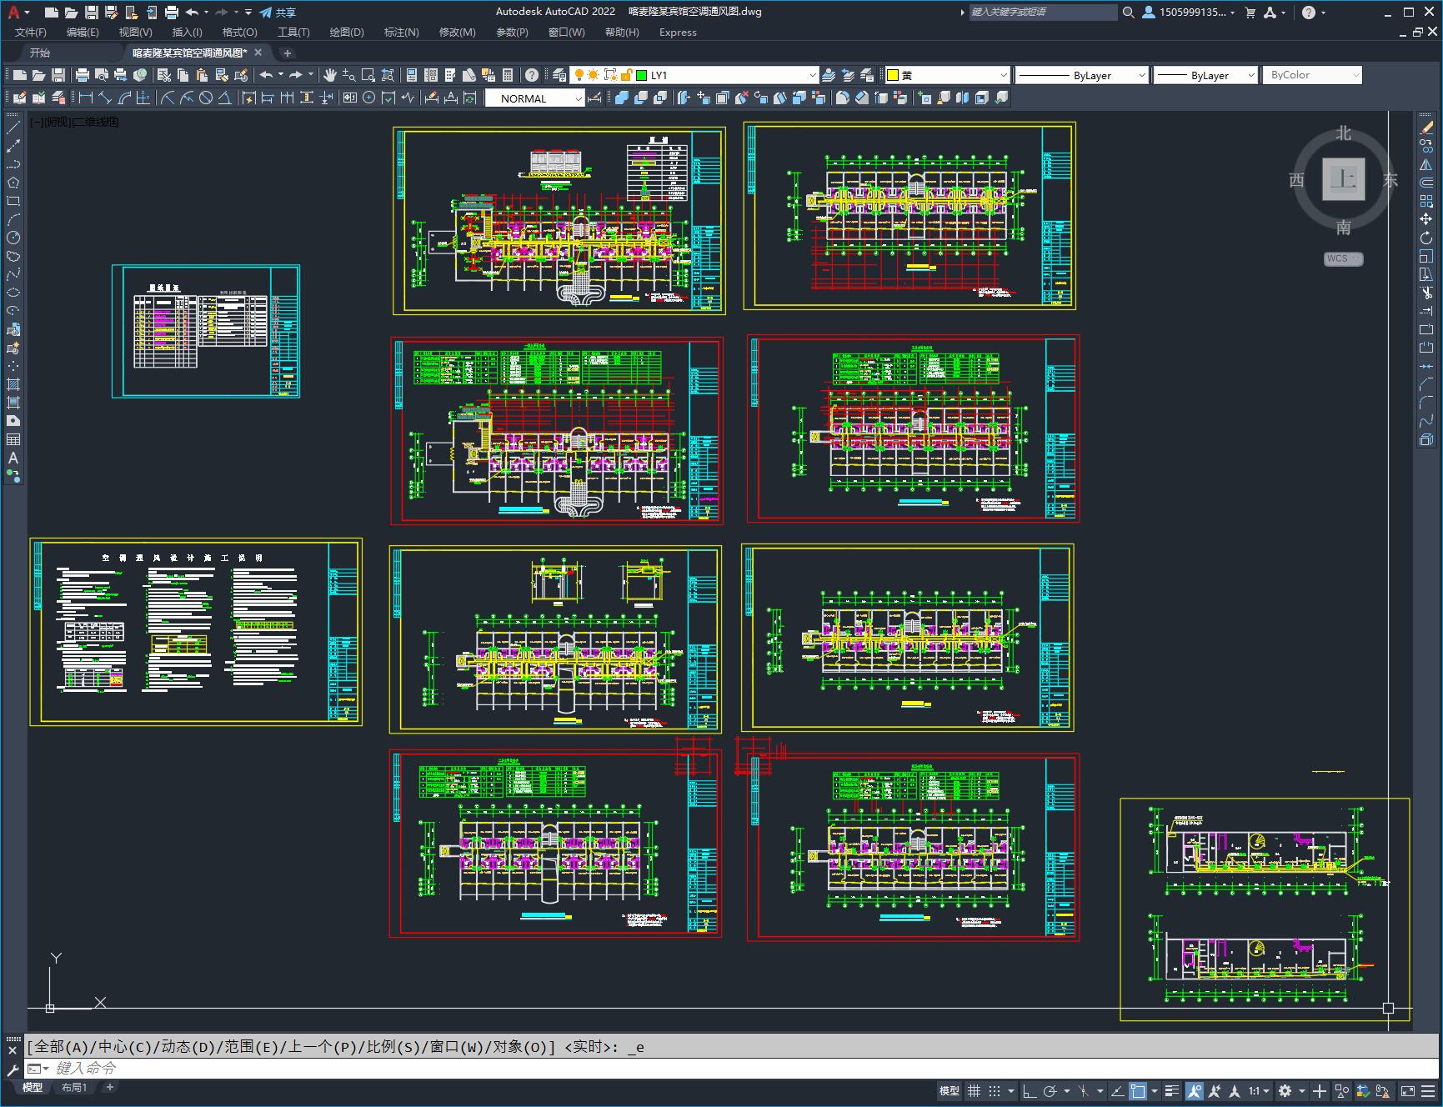1443x1107 pixels.
Task: Expand the WCS coordinate system dropdown
Action: [x=1343, y=258]
